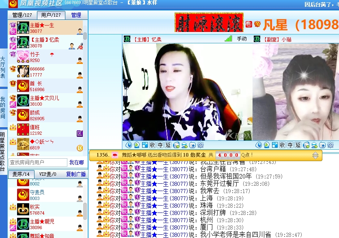
Task: Open the 麦序/14 tab
Action: coord(21,174)
